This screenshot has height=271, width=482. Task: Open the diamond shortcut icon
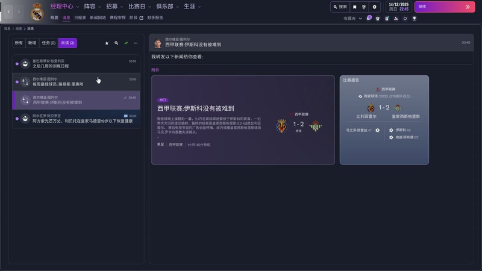(x=405, y=19)
